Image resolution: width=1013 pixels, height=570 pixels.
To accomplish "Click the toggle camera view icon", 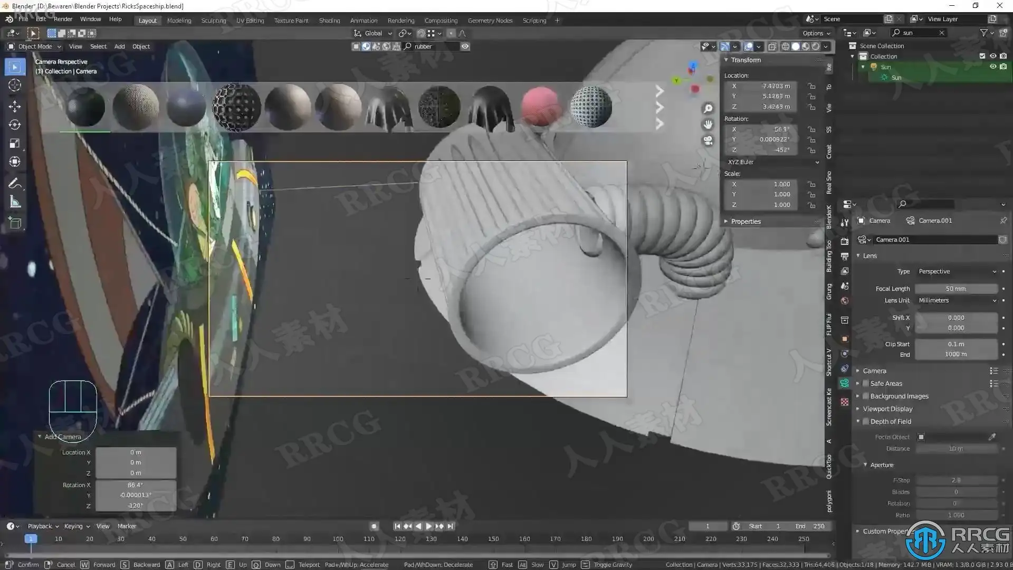I will click(708, 141).
